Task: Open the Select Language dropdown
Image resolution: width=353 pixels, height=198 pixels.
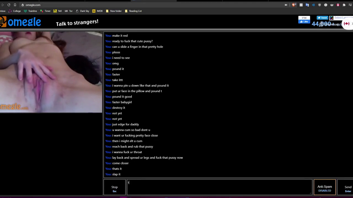Action: tap(341, 18)
